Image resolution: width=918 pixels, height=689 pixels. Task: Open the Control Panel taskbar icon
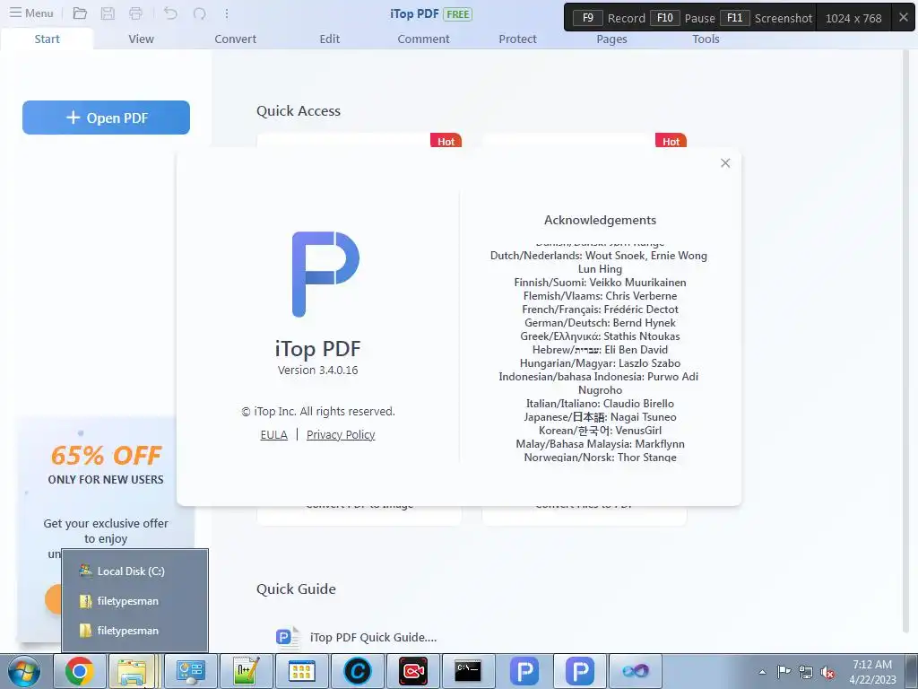click(191, 671)
